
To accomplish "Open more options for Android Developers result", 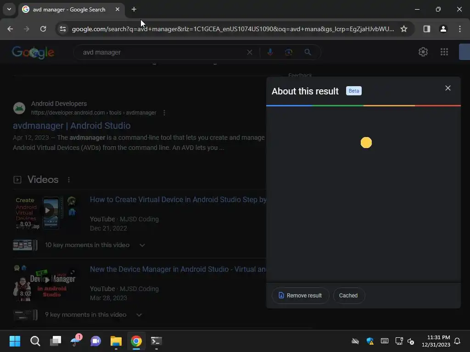I will pyautogui.click(x=164, y=113).
